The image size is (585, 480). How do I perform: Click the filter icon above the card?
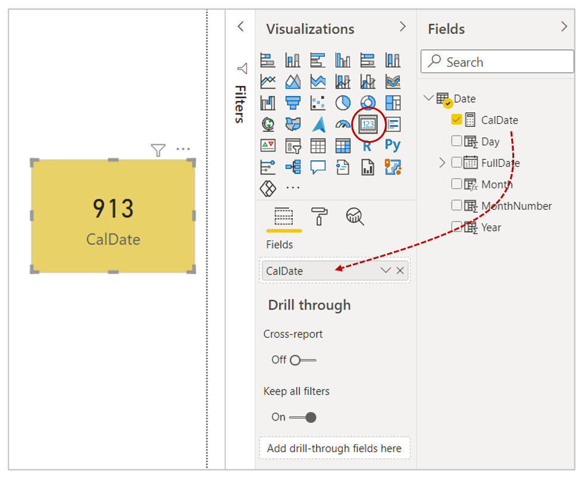tap(158, 150)
